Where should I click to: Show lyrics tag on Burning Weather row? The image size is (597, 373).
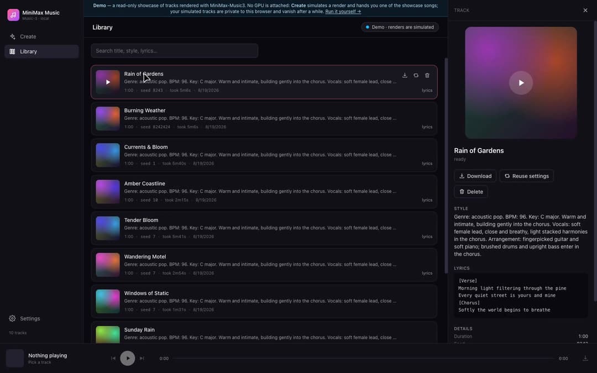point(427,127)
